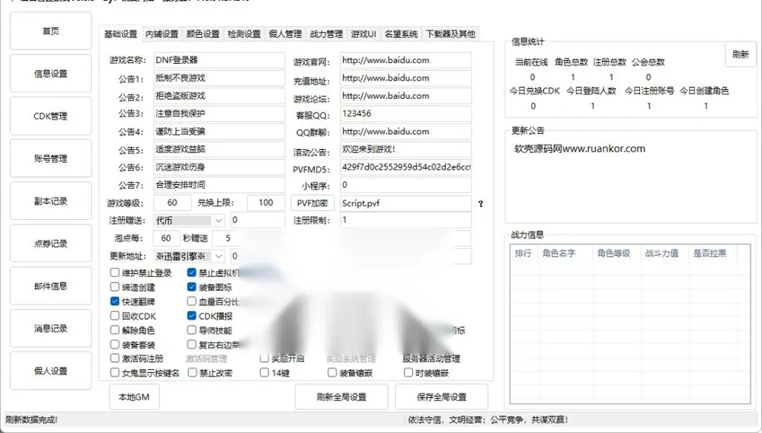Click into the 公告1 field 抵制不良游戏
This screenshot has height=433, width=762.
click(x=219, y=78)
